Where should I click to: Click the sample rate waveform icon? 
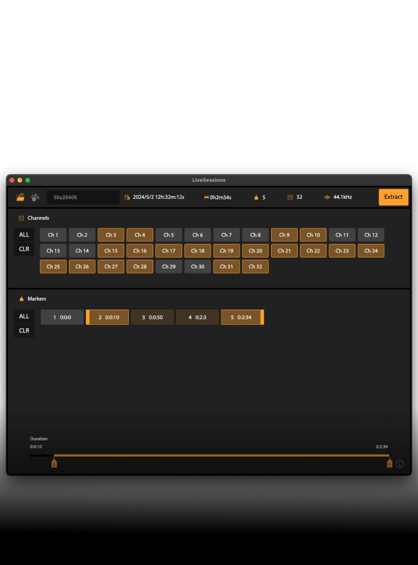point(326,197)
